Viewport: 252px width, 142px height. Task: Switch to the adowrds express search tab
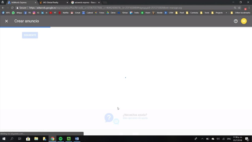(85, 3)
